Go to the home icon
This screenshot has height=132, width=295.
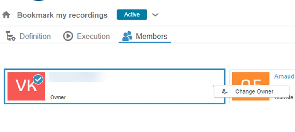click(6, 15)
